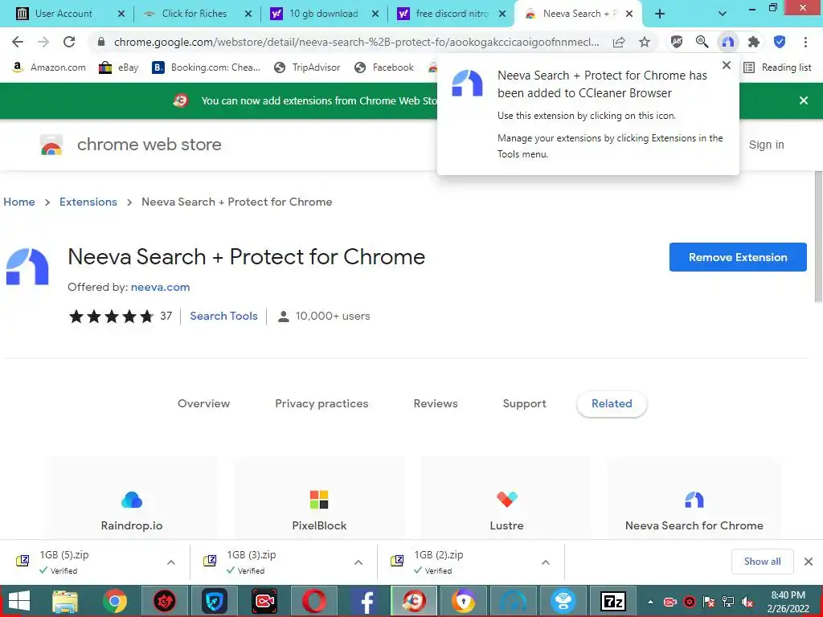Click the magnifier extension icon in toolbar
Screen dimensions: 823x617
[702, 42]
